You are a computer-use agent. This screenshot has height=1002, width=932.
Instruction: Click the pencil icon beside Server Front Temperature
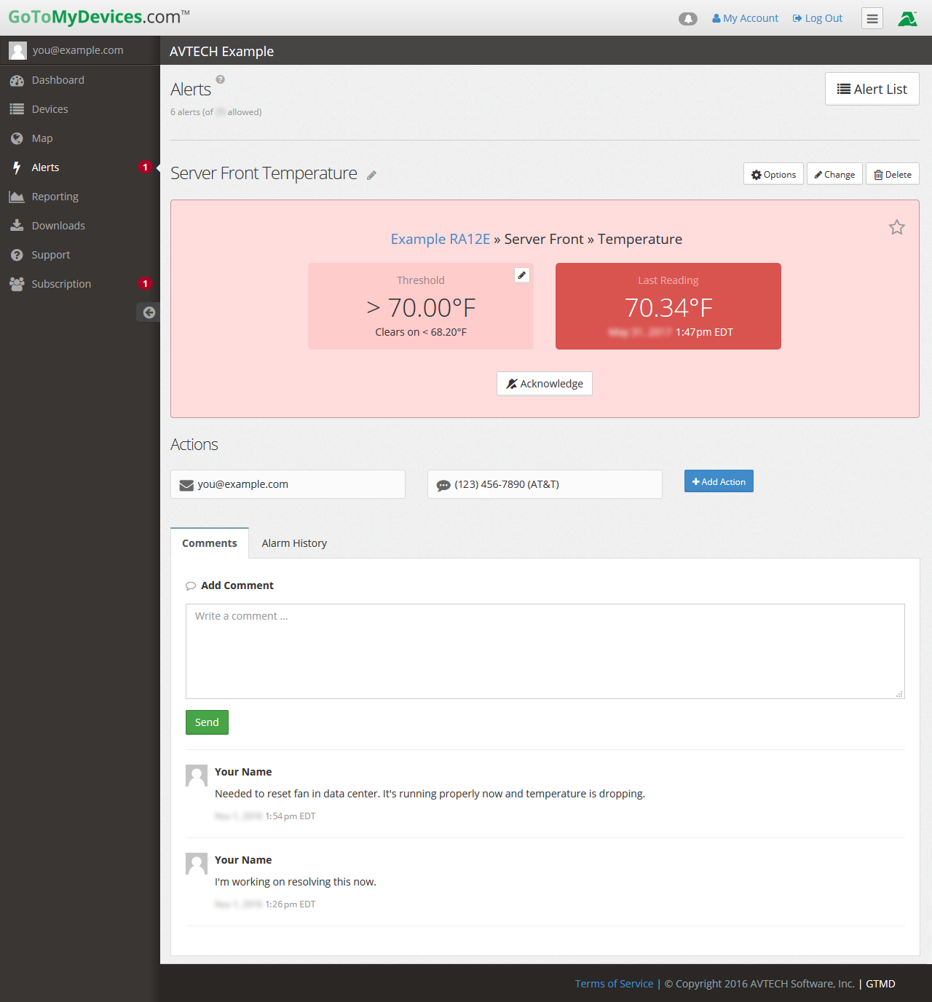[371, 175]
